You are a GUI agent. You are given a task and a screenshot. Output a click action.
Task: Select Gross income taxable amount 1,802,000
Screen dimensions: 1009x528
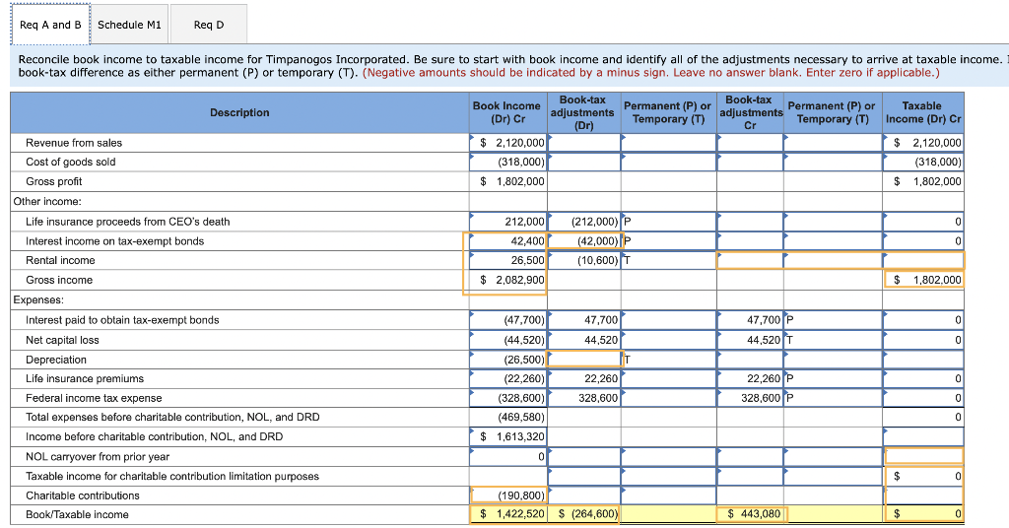pos(922,280)
